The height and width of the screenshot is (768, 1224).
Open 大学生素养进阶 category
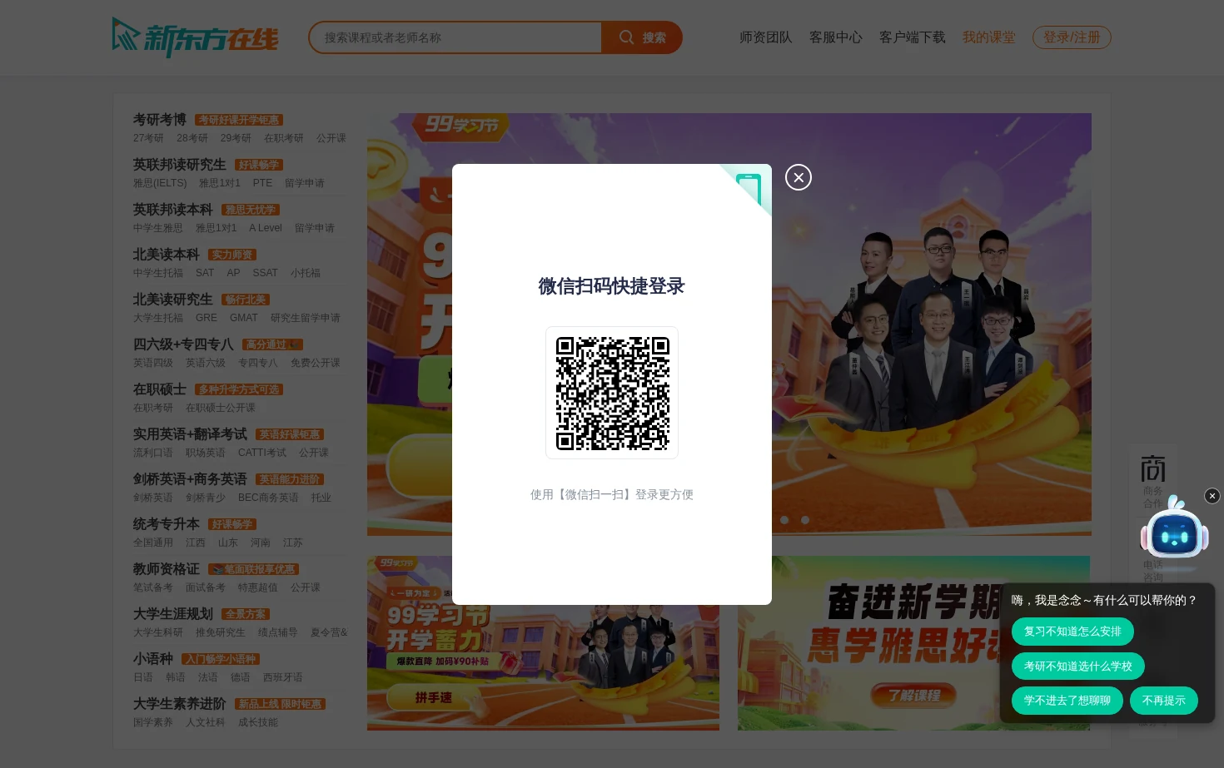(180, 704)
